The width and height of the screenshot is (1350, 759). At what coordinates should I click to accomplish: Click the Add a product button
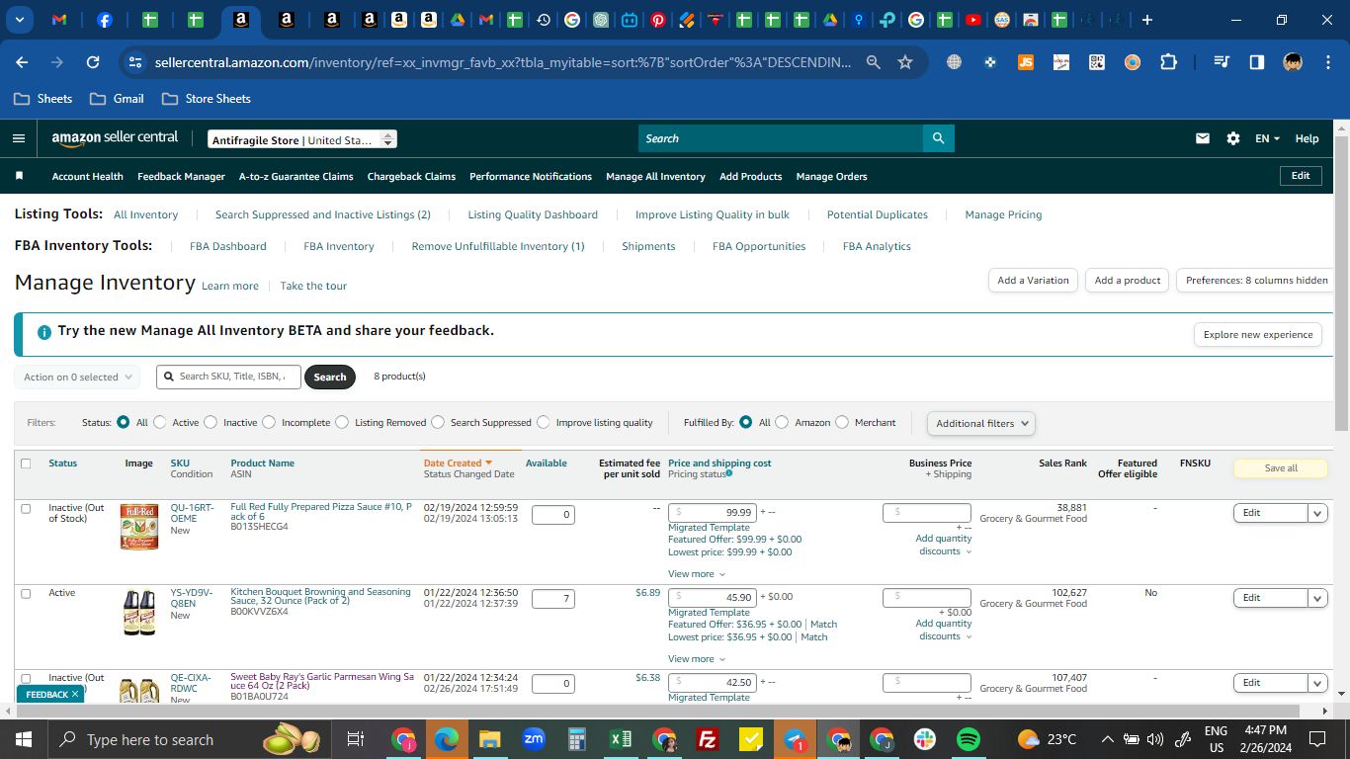(1128, 280)
